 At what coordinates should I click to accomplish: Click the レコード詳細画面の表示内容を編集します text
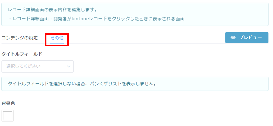[52, 10]
